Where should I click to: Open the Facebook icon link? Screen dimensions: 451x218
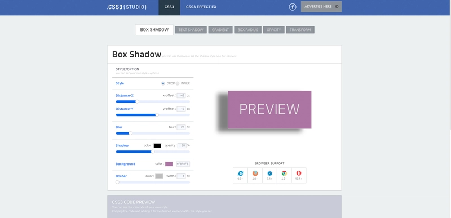point(293,7)
